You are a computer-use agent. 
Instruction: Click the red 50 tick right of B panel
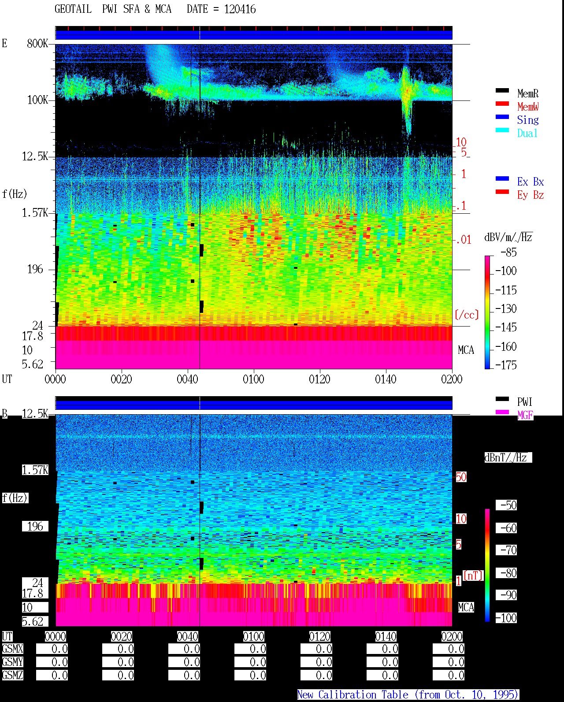[461, 477]
